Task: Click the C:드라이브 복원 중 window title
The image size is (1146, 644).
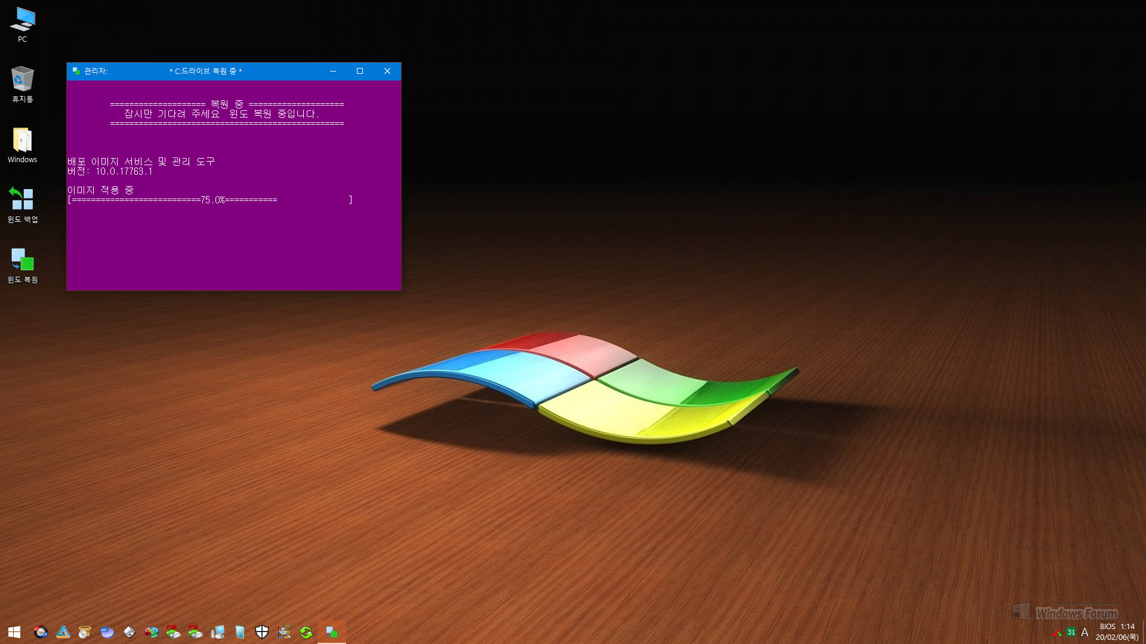Action: 205,71
